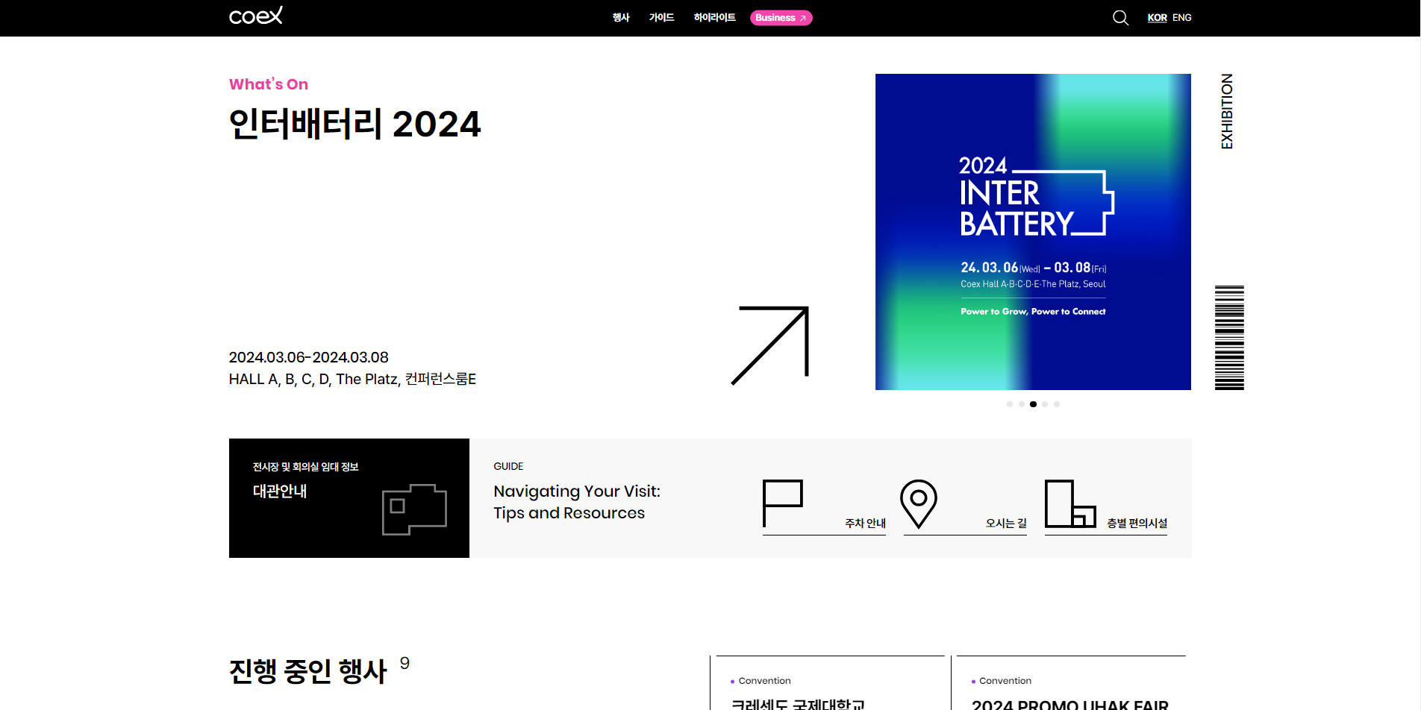1421x710 pixels.
Task: Open the search magnifier icon
Action: 1120,18
